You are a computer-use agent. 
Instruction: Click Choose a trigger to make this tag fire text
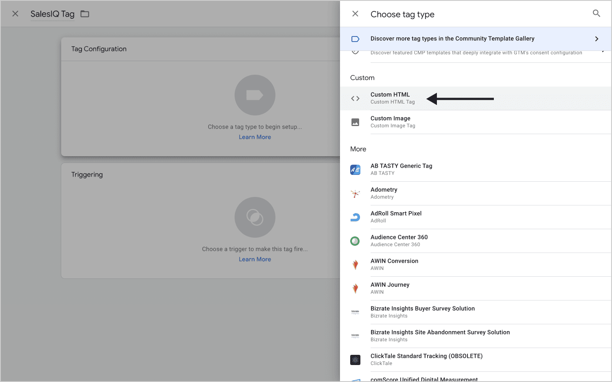point(255,249)
